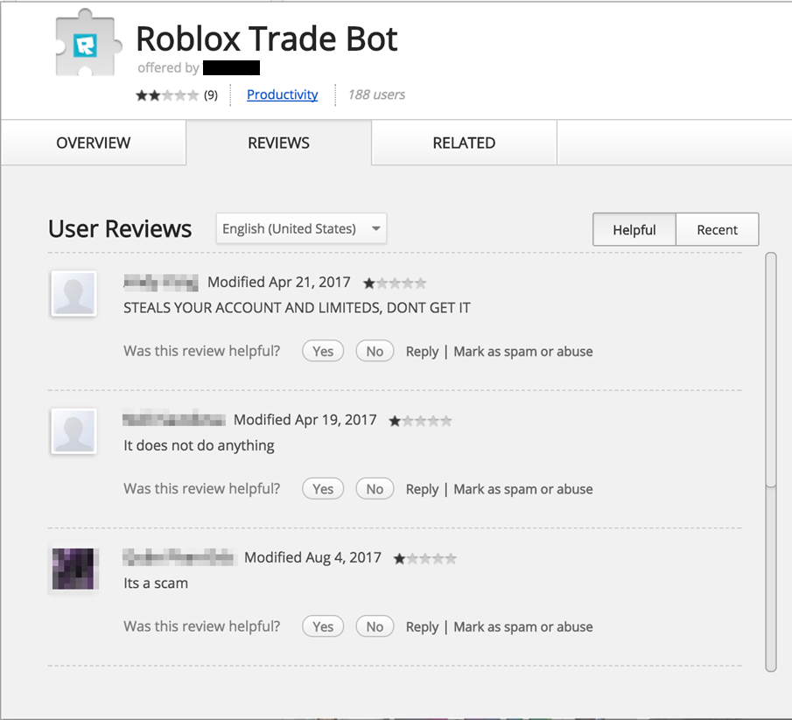792x720 pixels.
Task: Click the '188 users' count text
Action: click(x=376, y=94)
